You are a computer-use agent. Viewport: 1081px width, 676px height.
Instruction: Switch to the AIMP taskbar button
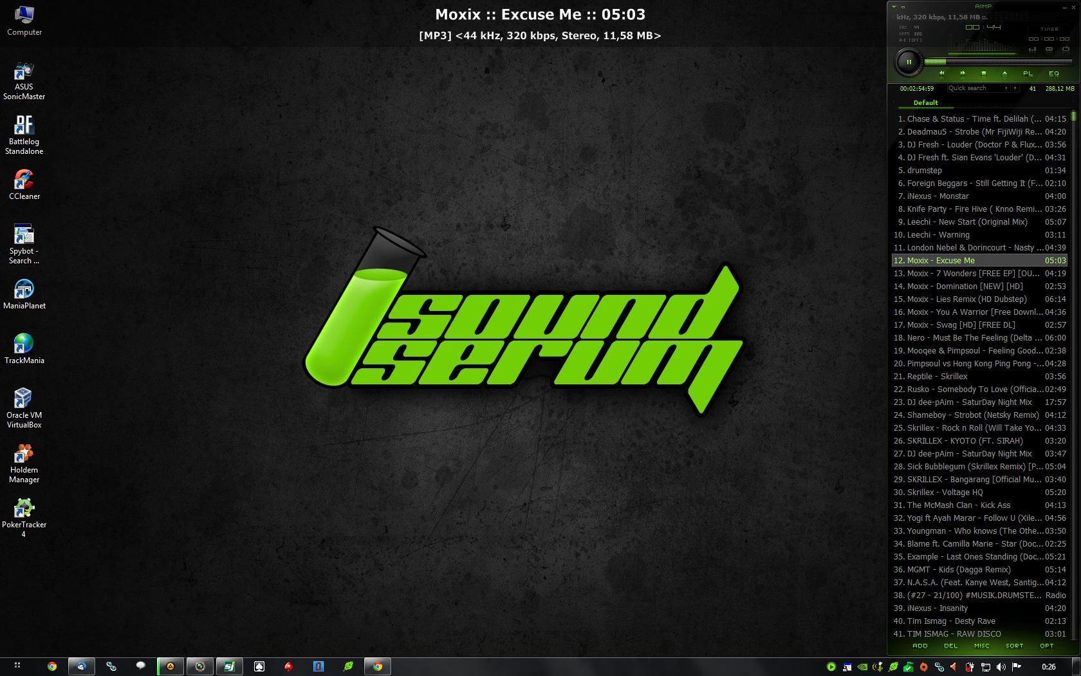pyautogui.click(x=171, y=666)
